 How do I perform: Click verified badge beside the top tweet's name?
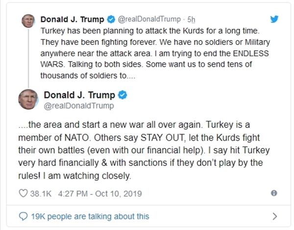point(111,20)
